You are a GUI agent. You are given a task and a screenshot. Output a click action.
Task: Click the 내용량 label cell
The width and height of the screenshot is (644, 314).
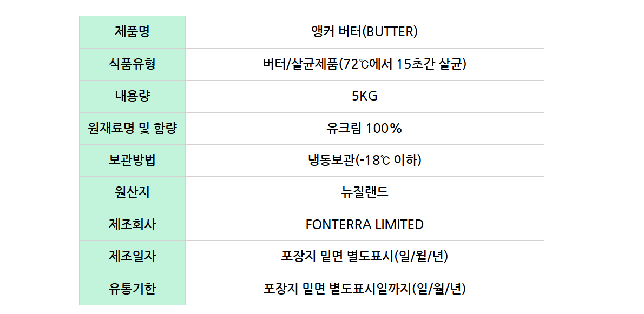[132, 96]
